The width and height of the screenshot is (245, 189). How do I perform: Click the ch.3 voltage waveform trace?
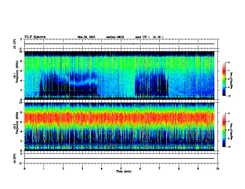coord(119,158)
